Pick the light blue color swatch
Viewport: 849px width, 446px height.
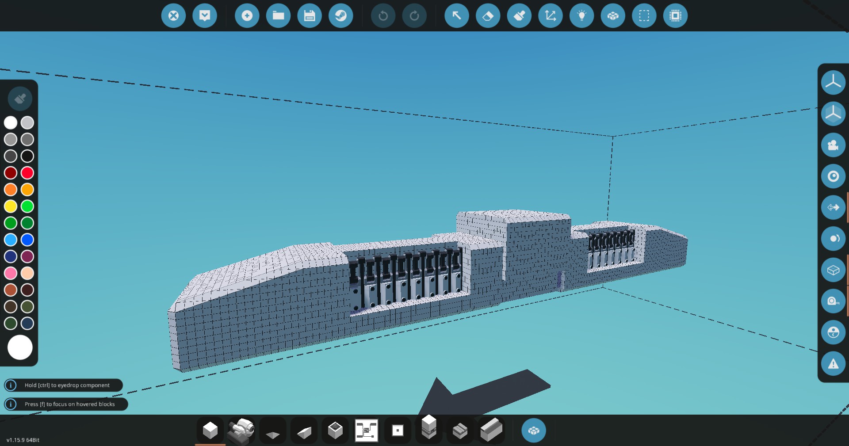pyautogui.click(x=11, y=240)
